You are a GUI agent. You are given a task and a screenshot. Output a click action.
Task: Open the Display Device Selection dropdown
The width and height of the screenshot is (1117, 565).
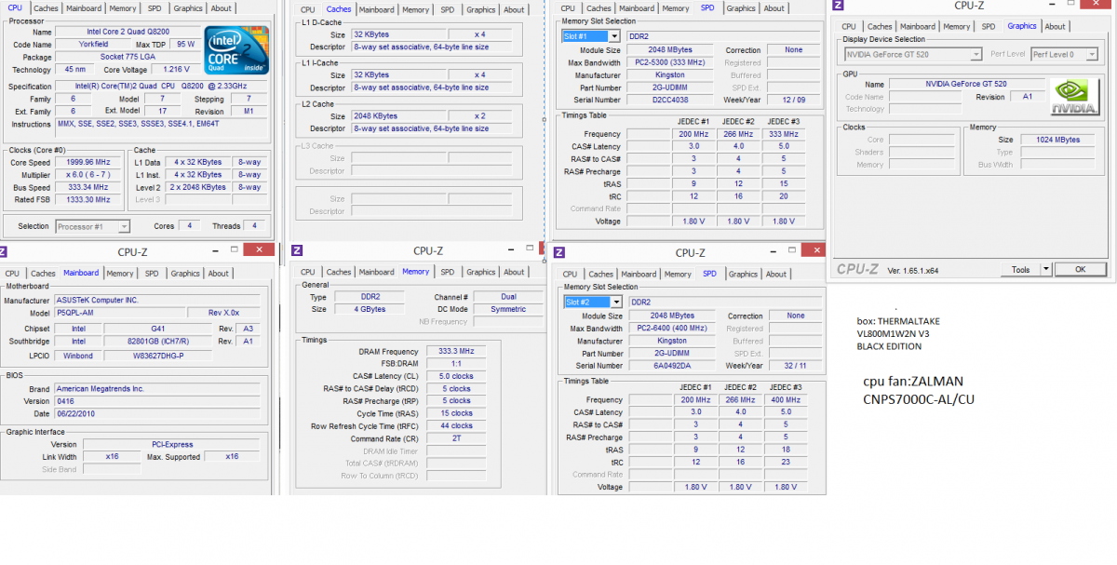(976, 54)
